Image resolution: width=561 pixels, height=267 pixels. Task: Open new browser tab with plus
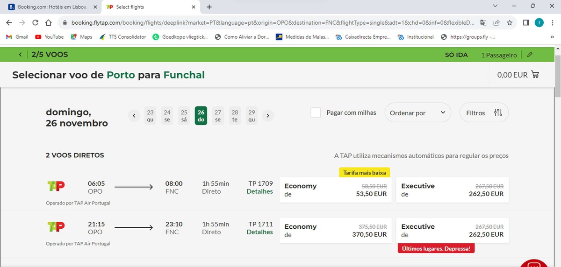click(209, 7)
